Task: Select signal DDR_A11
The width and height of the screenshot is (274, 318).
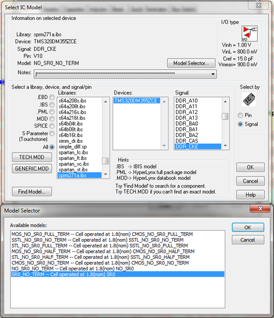Action: (x=198, y=106)
